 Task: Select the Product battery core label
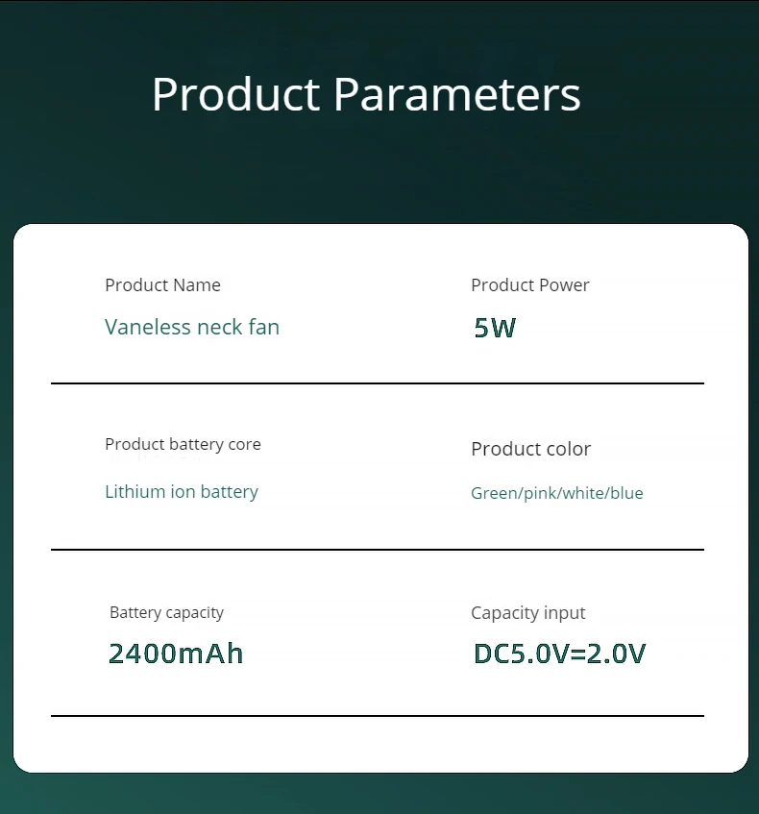183,444
